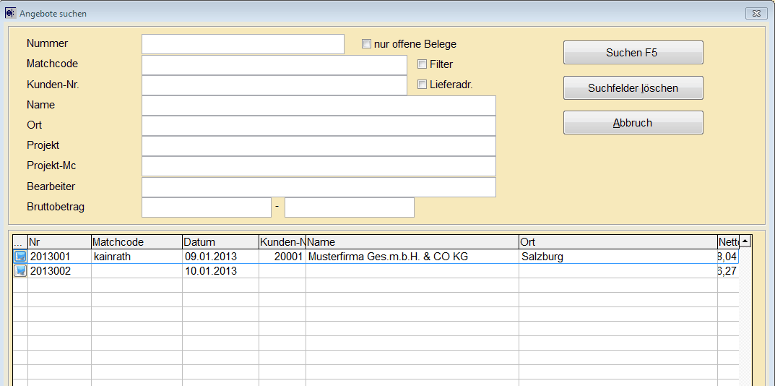Screen dimensions: 775x386
Task: Click the Ort column header
Action: [x=618, y=242]
